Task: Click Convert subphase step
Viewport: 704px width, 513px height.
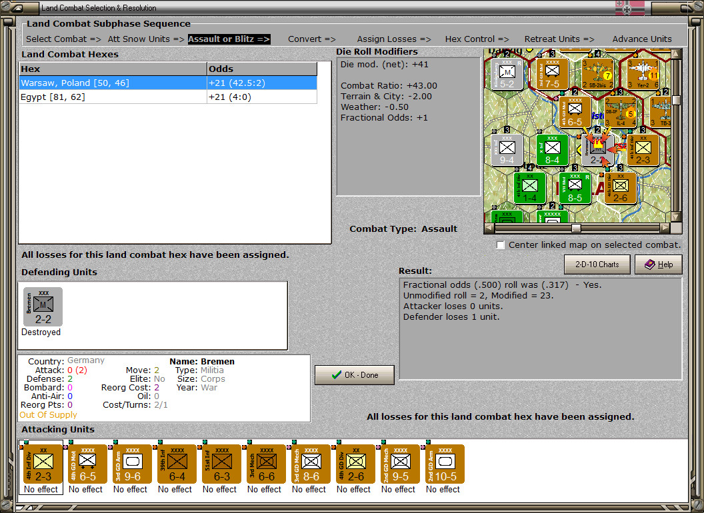Action: [x=311, y=39]
